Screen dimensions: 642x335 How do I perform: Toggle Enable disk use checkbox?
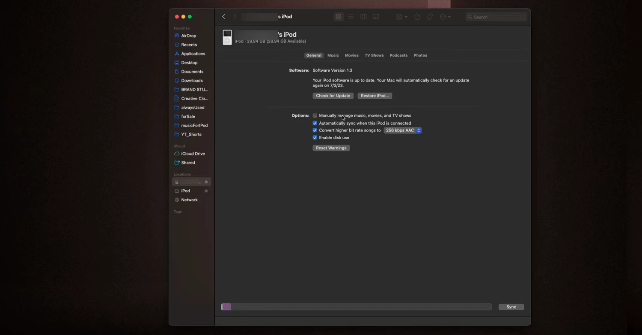(315, 138)
